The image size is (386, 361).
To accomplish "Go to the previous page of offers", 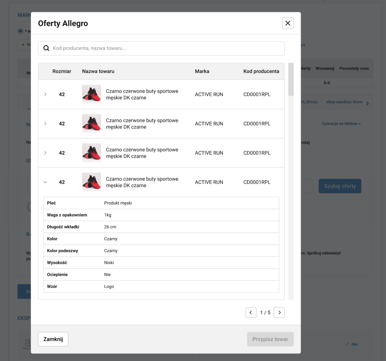I will coord(251,312).
